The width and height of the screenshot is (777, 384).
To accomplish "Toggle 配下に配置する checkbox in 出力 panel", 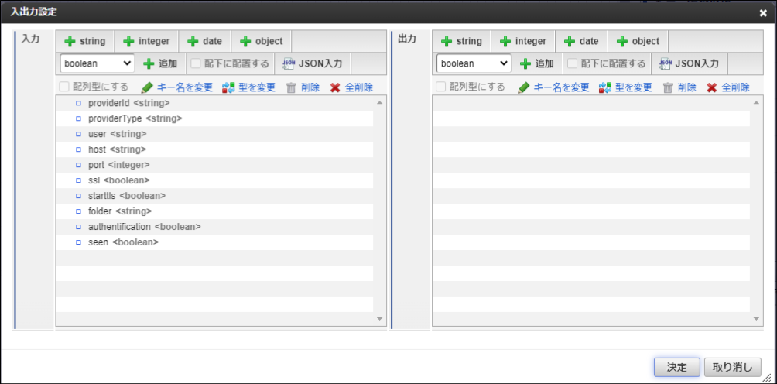I will (573, 63).
